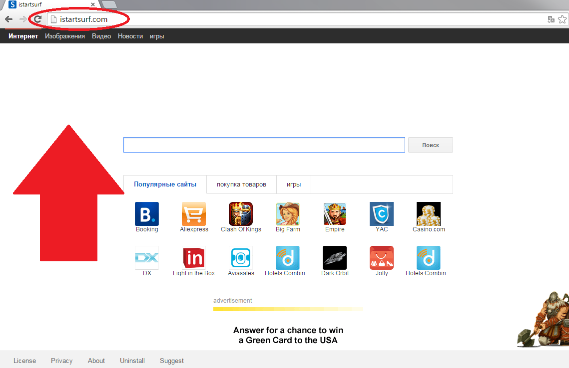Select the Изображения navigation item
The width and height of the screenshot is (569, 368).
65,36
